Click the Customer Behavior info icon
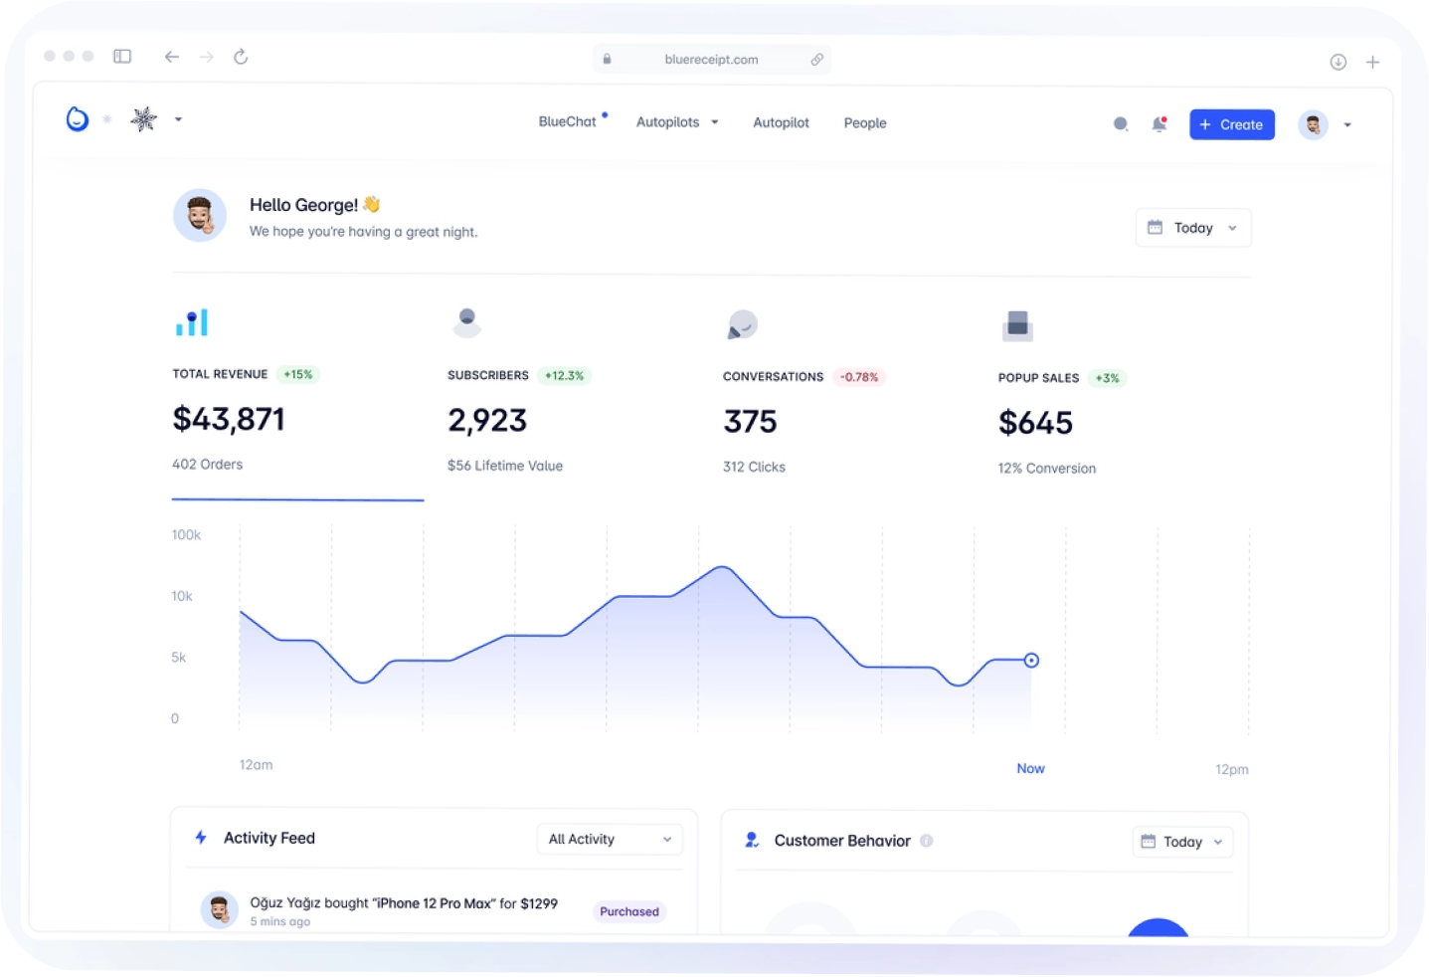This screenshot has width=1429, height=977. 927,841
